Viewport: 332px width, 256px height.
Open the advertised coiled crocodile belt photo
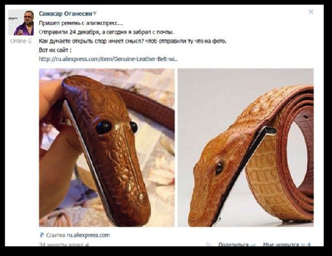pyautogui.click(x=245, y=148)
